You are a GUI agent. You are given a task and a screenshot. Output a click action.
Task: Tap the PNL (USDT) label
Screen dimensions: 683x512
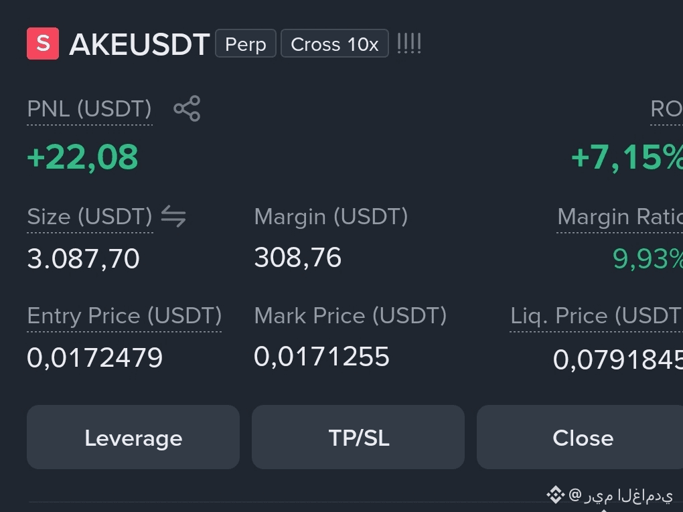pyautogui.click(x=89, y=109)
